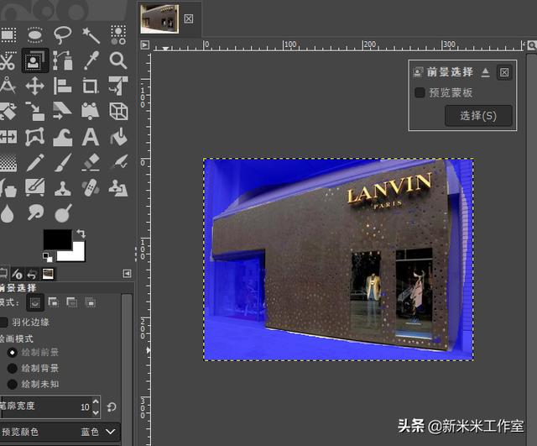Select the Select by Color tool
The image size is (537, 446).
coord(118,35)
